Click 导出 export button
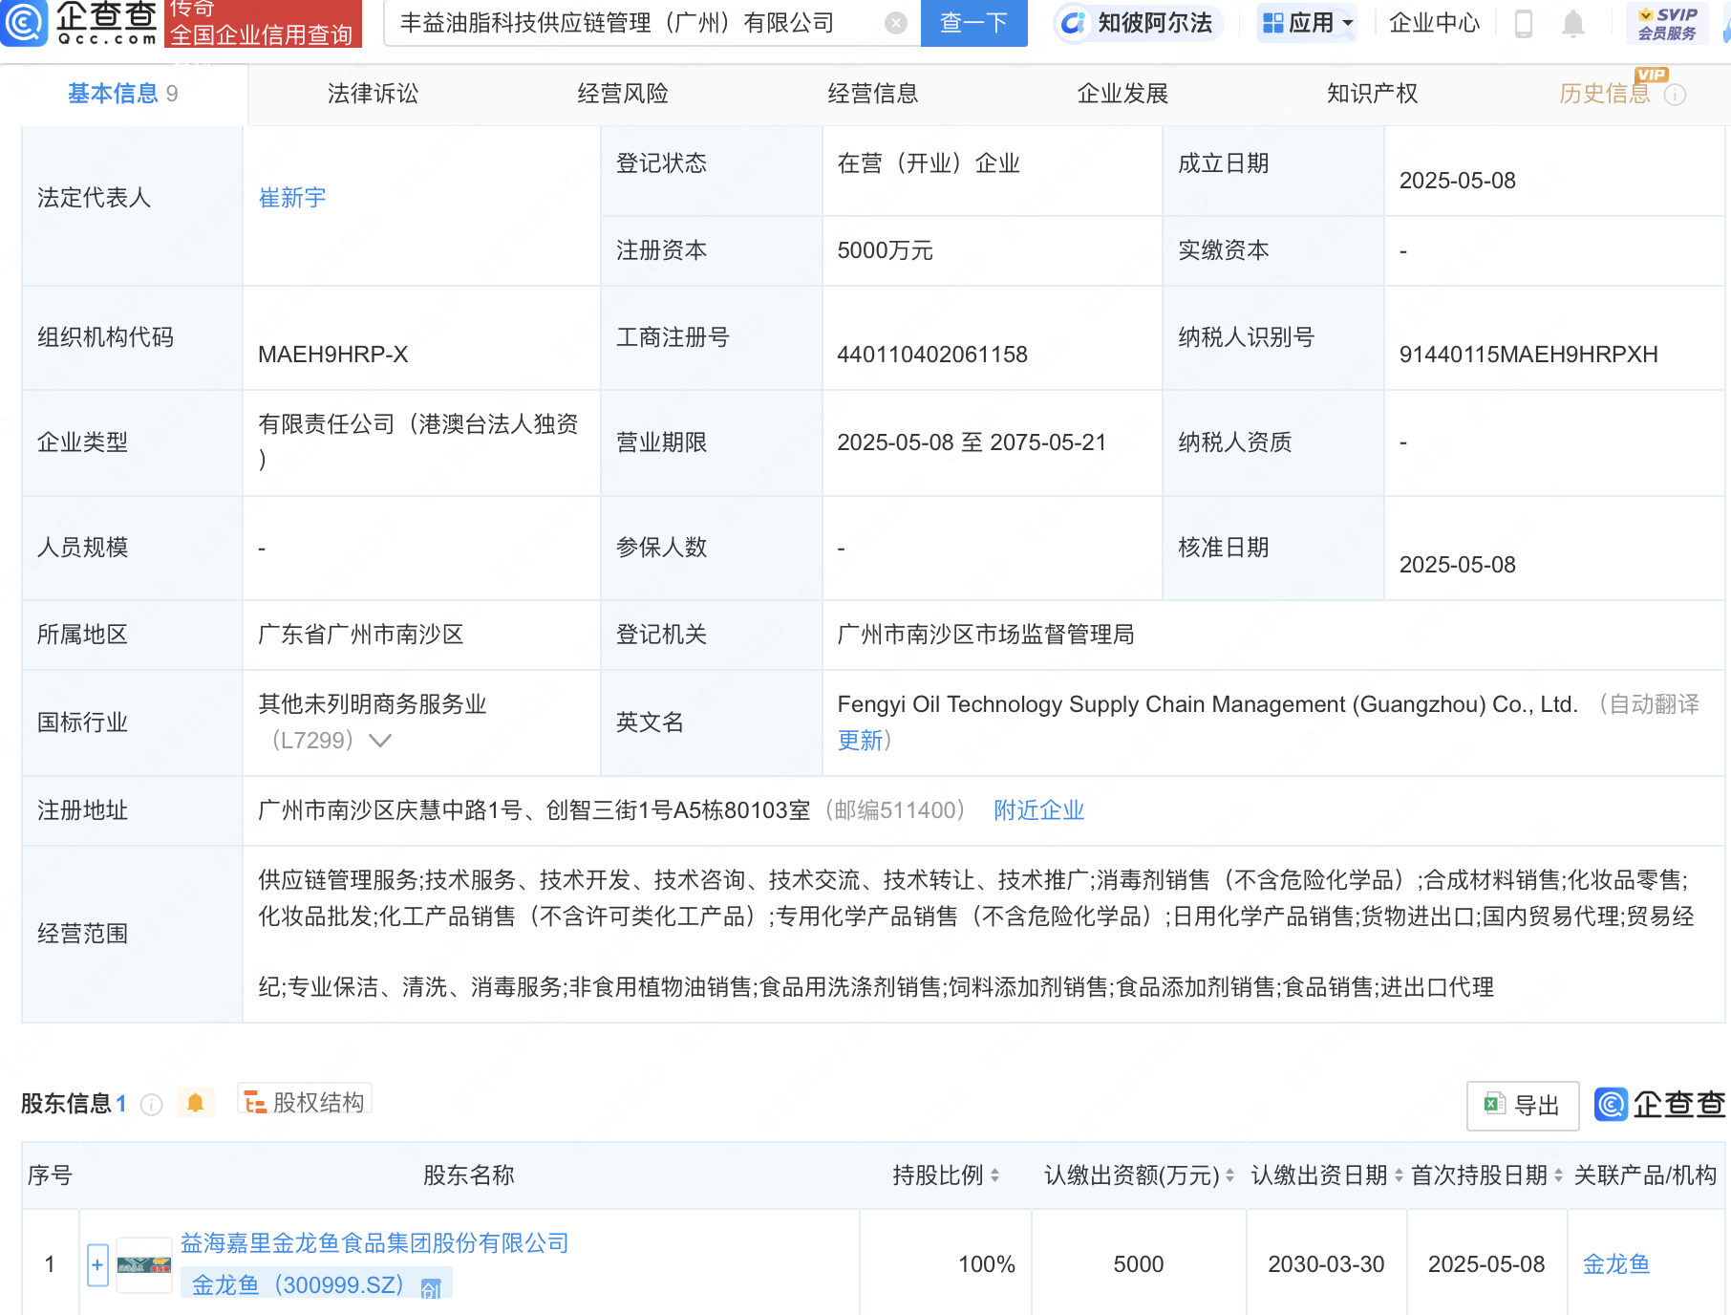This screenshot has width=1731, height=1315. click(1522, 1106)
